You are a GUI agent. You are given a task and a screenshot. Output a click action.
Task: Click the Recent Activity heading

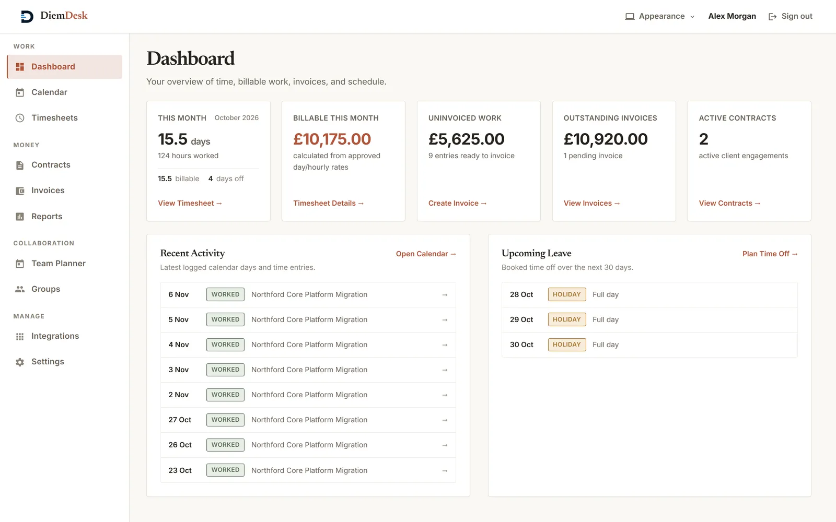(x=192, y=253)
